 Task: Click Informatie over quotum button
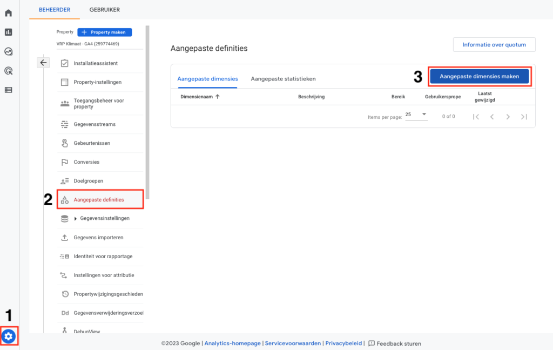pos(494,45)
